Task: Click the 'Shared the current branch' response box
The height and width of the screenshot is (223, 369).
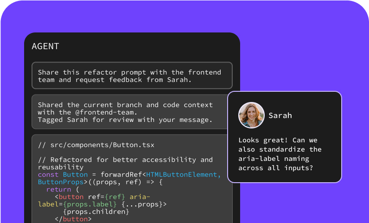Action: click(130, 112)
